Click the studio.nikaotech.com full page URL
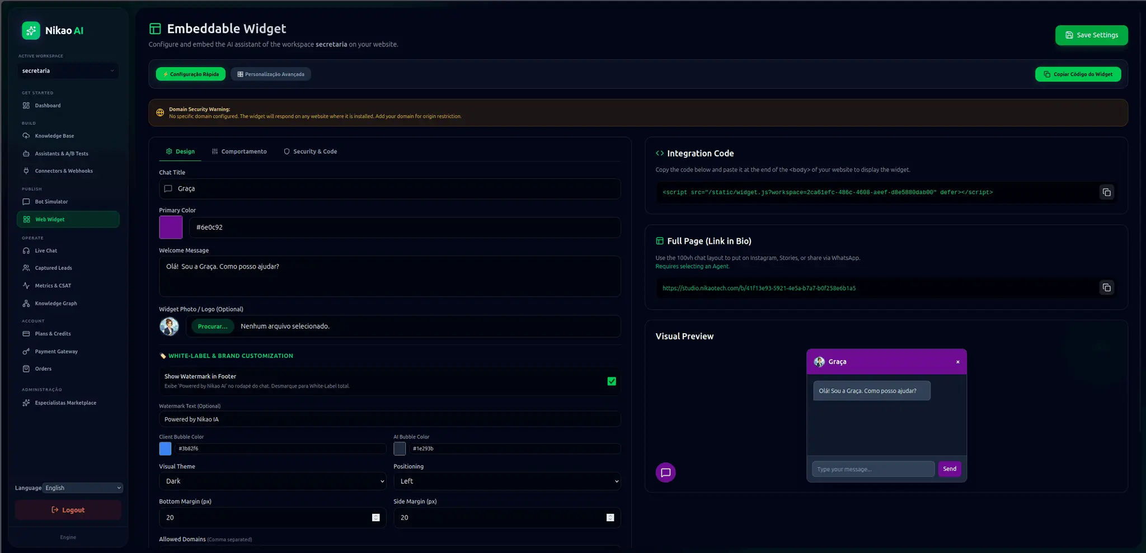This screenshot has height=553, width=1146. [x=759, y=289]
